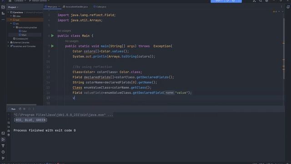Click the Debug icon in run widget

tap(233, 1)
